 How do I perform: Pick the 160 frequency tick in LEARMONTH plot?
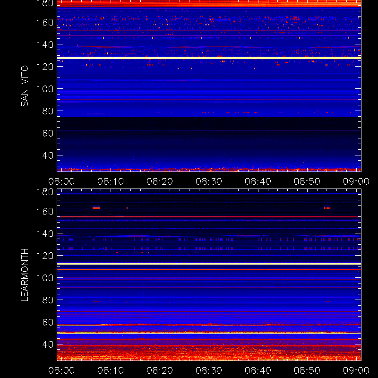pyautogui.click(x=45, y=211)
